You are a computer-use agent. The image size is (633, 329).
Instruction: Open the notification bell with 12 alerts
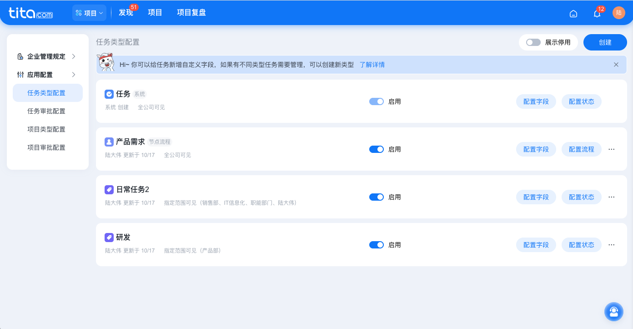coord(596,13)
